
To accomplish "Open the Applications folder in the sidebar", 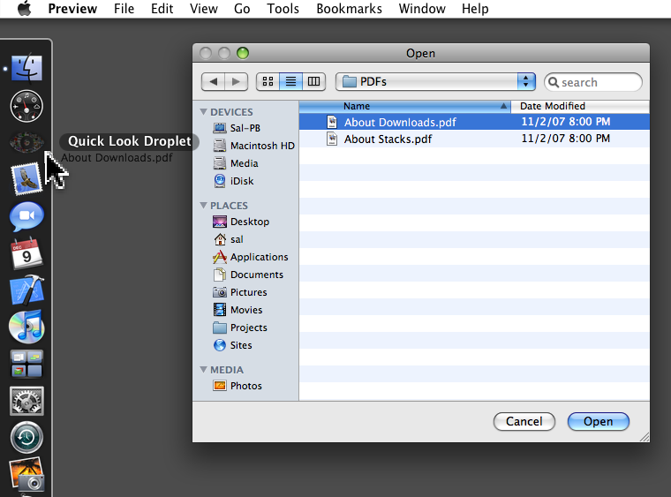I will point(259,257).
